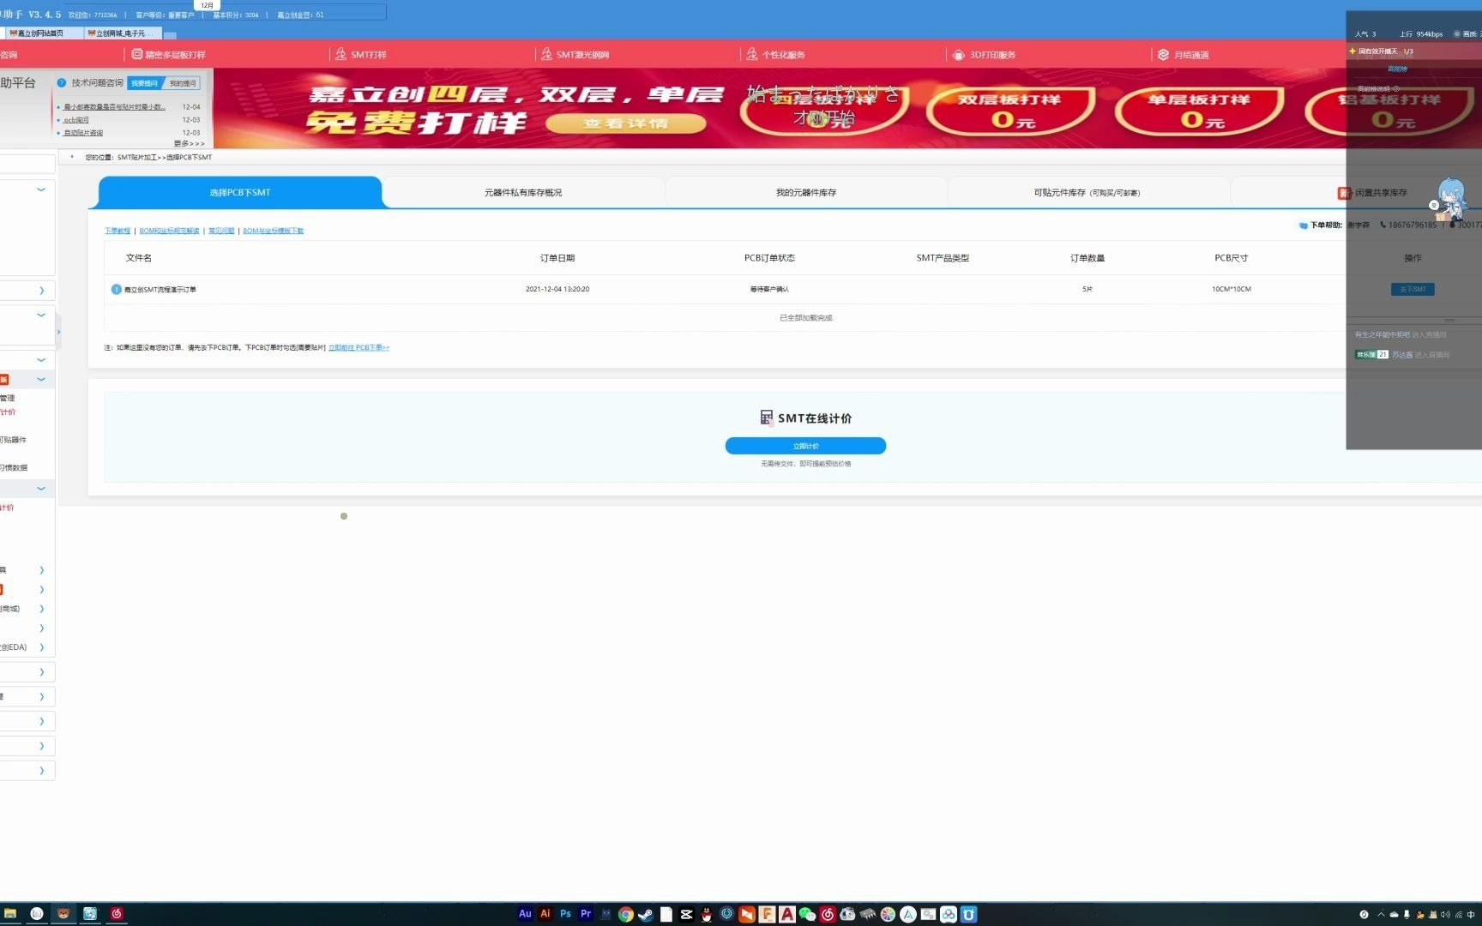Open File Explorer folder icon in taskbar
Screen dimensions: 1482x926
(x=10, y=914)
